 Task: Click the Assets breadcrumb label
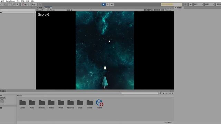coord(20,96)
